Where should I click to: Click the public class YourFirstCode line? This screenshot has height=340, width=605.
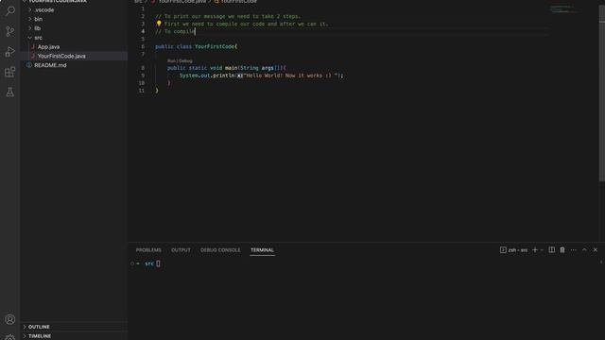coord(196,46)
